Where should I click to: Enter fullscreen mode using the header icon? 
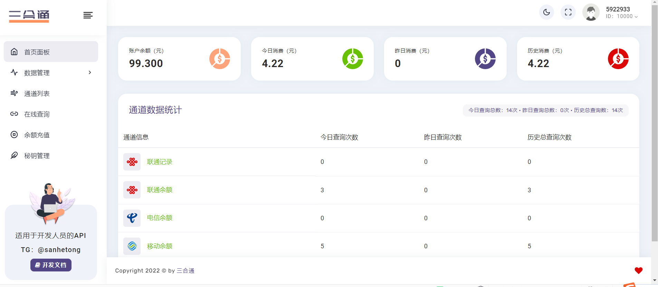click(x=568, y=12)
